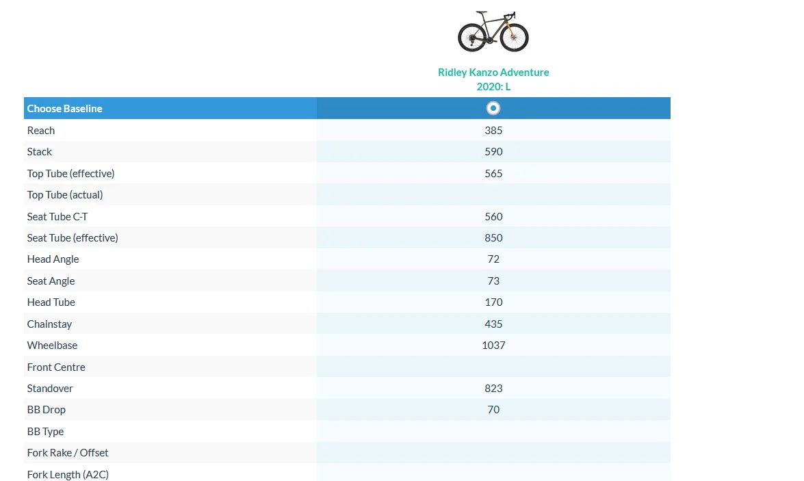Click the Seat Tube (effective) label
The height and width of the screenshot is (481, 804).
[73, 238]
